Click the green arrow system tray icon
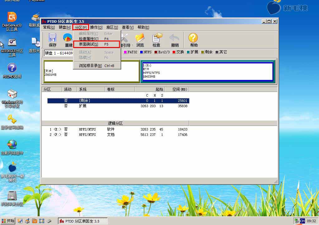The image size is (319, 225). 297,221
